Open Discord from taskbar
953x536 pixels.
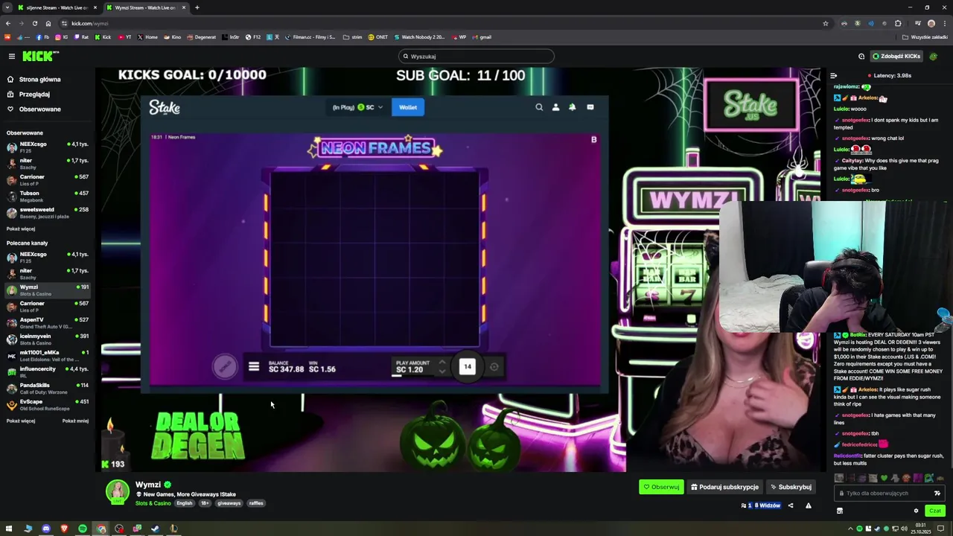click(46, 529)
